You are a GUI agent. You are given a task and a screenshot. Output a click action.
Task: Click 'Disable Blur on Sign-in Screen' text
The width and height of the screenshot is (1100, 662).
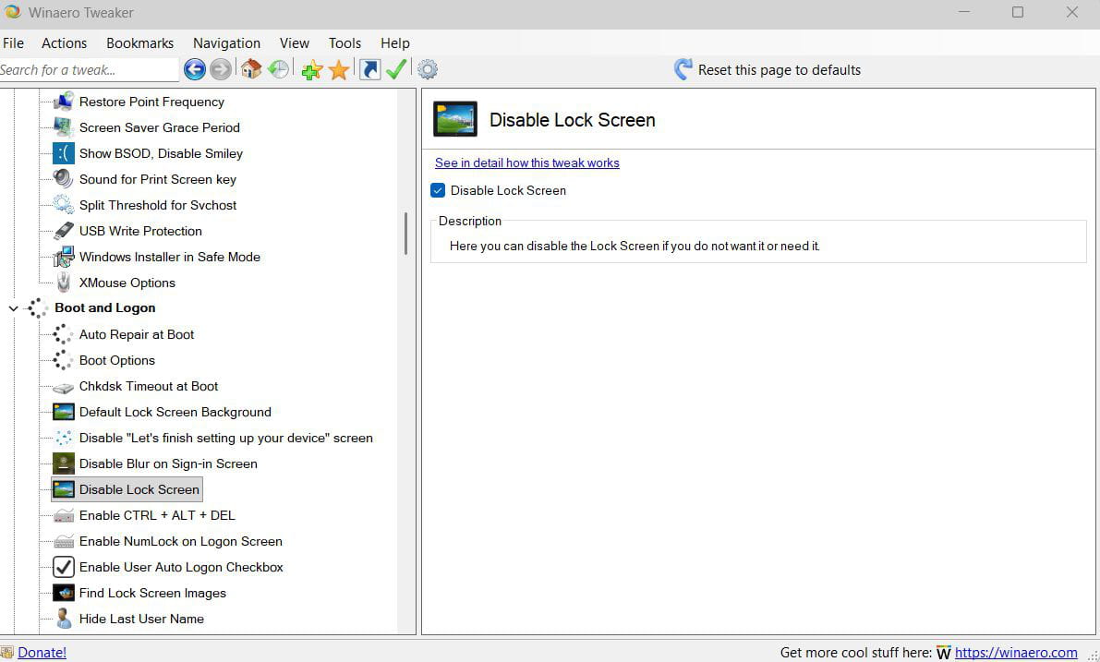(168, 463)
